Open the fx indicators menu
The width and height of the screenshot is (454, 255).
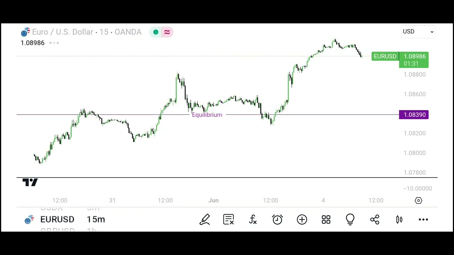point(253,220)
